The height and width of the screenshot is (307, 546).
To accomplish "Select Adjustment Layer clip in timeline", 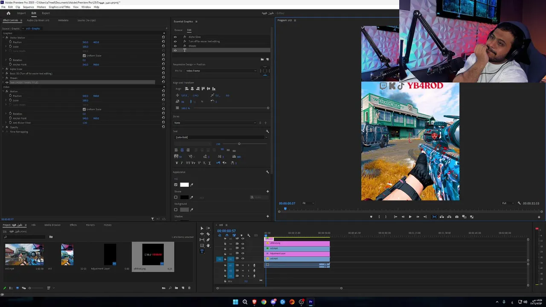I will (x=297, y=253).
